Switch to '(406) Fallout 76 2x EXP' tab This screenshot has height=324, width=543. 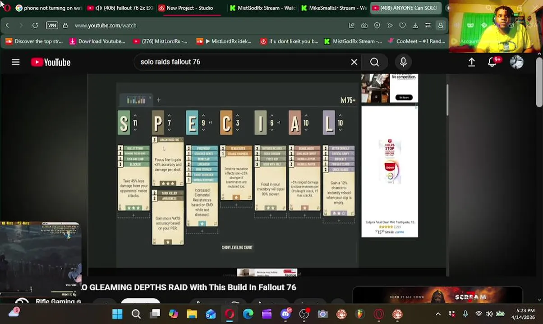coord(120,8)
